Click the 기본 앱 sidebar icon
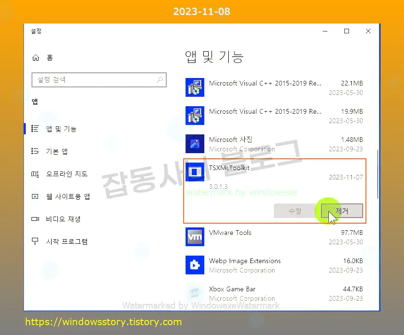Screen dimensions: 404x335 point(35,151)
